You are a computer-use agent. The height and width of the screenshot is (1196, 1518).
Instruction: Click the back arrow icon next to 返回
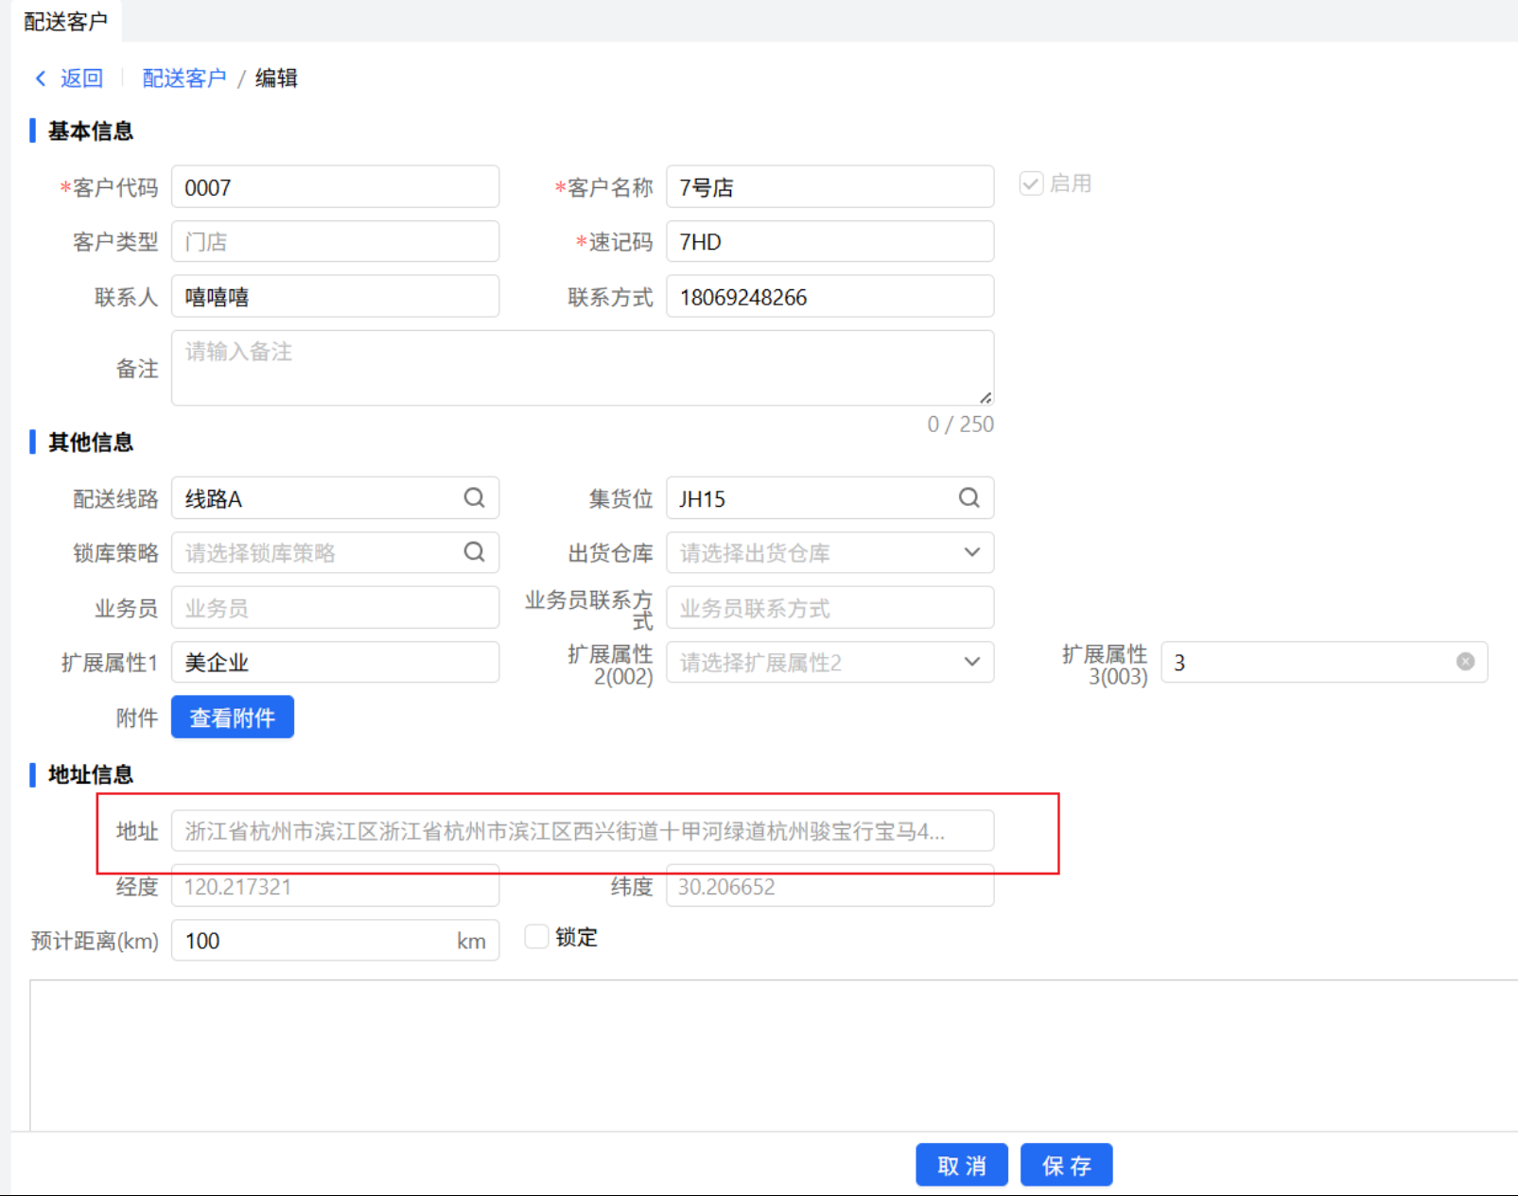pyautogui.click(x=41, y=78)
